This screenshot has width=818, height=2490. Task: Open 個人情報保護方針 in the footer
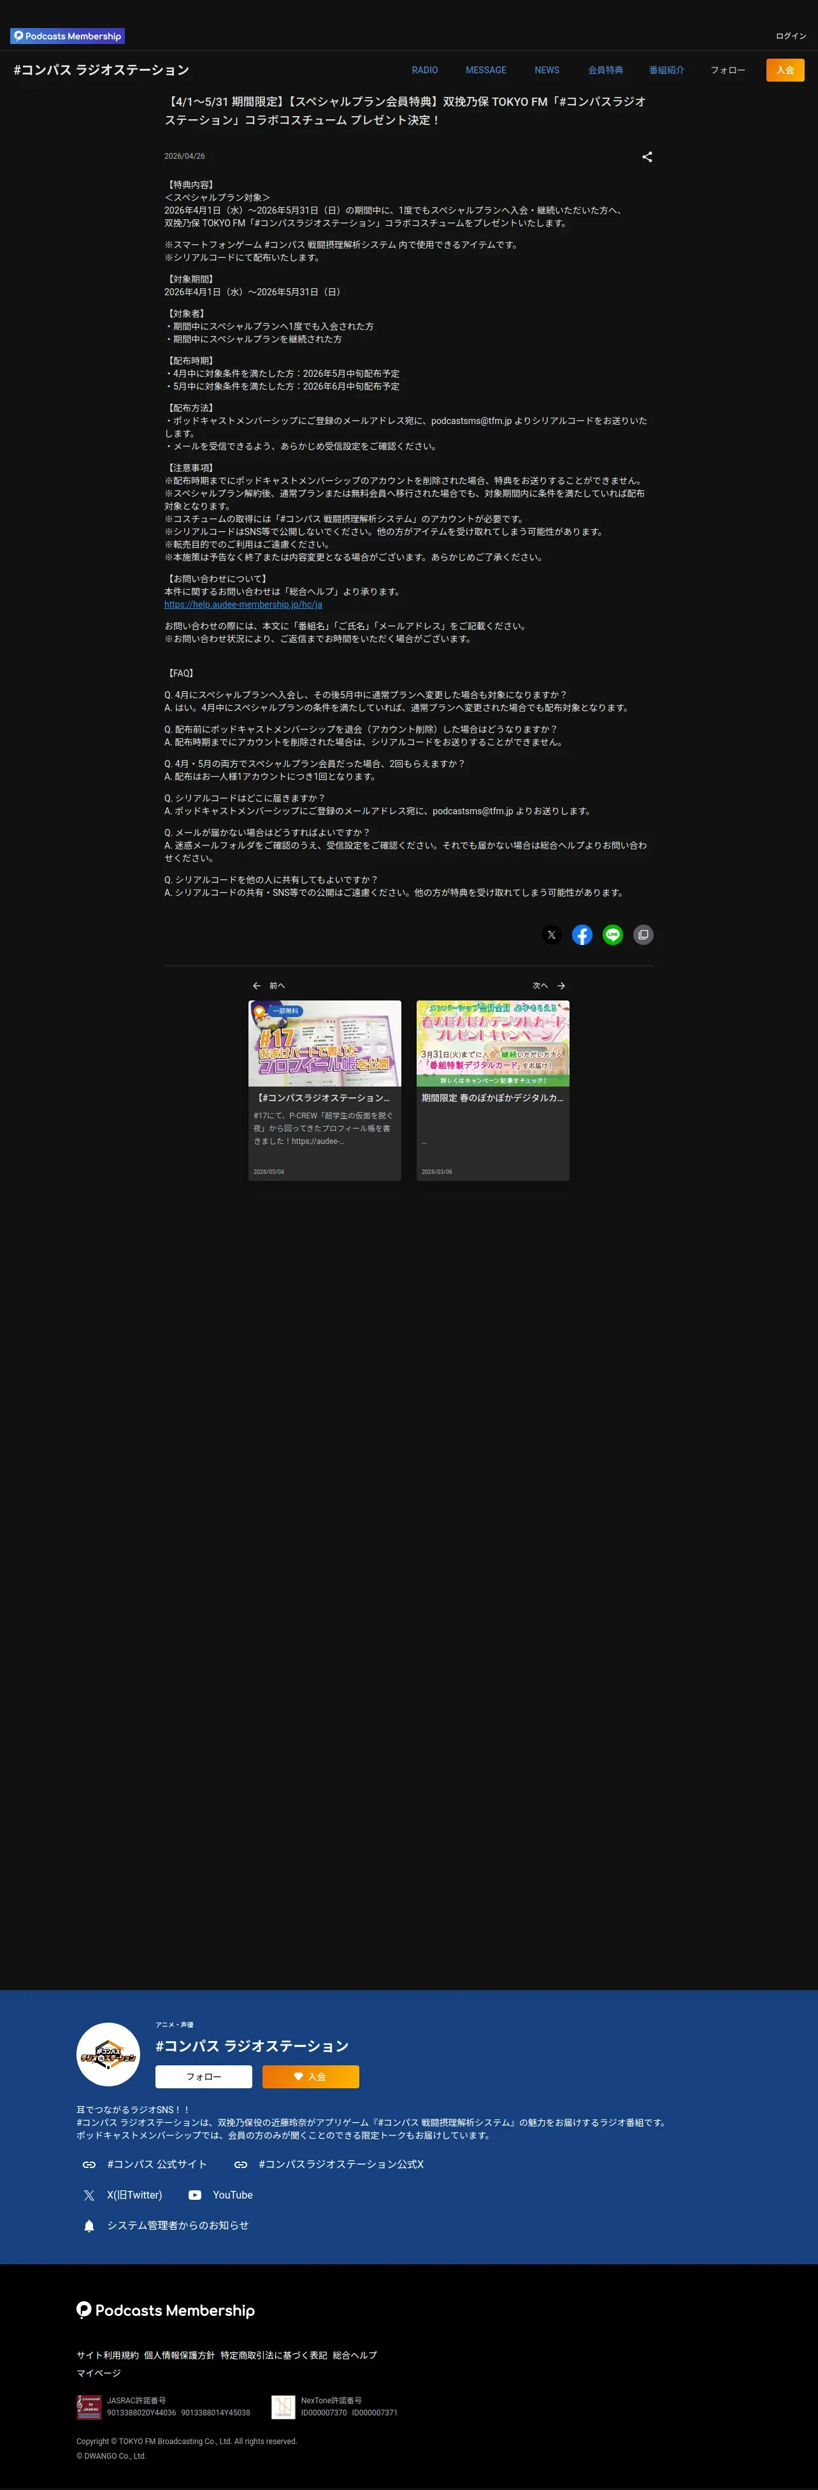coord(180,2355)
